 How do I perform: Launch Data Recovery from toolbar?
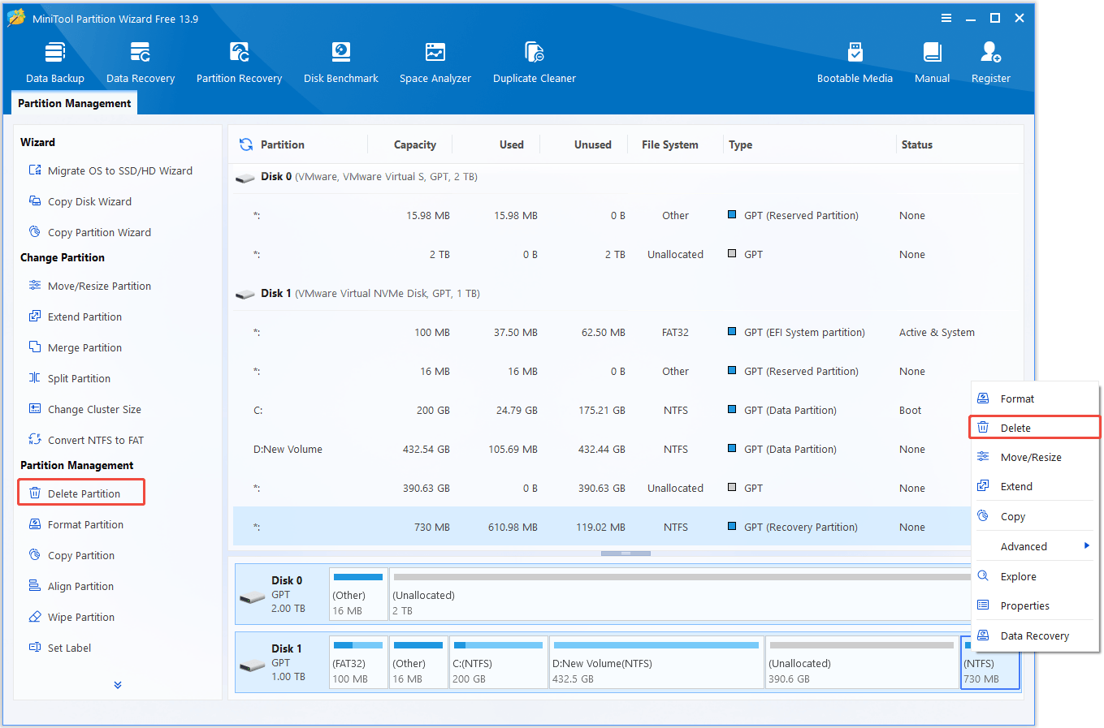pos(141,62)
